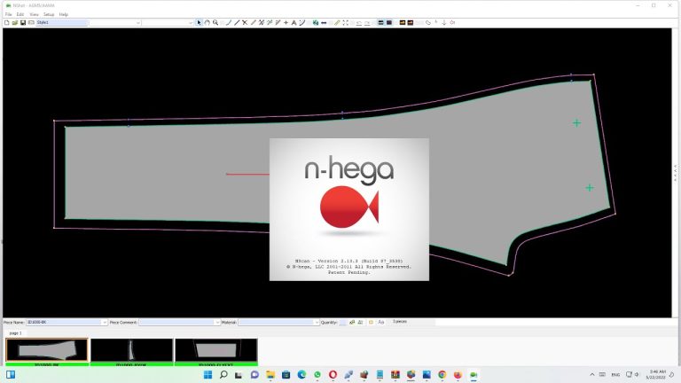
Task: Click the lower green cross drill mark
Action: click(x=590, y=188)
